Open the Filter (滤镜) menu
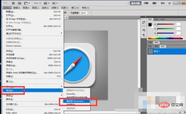 click(55, 8)
